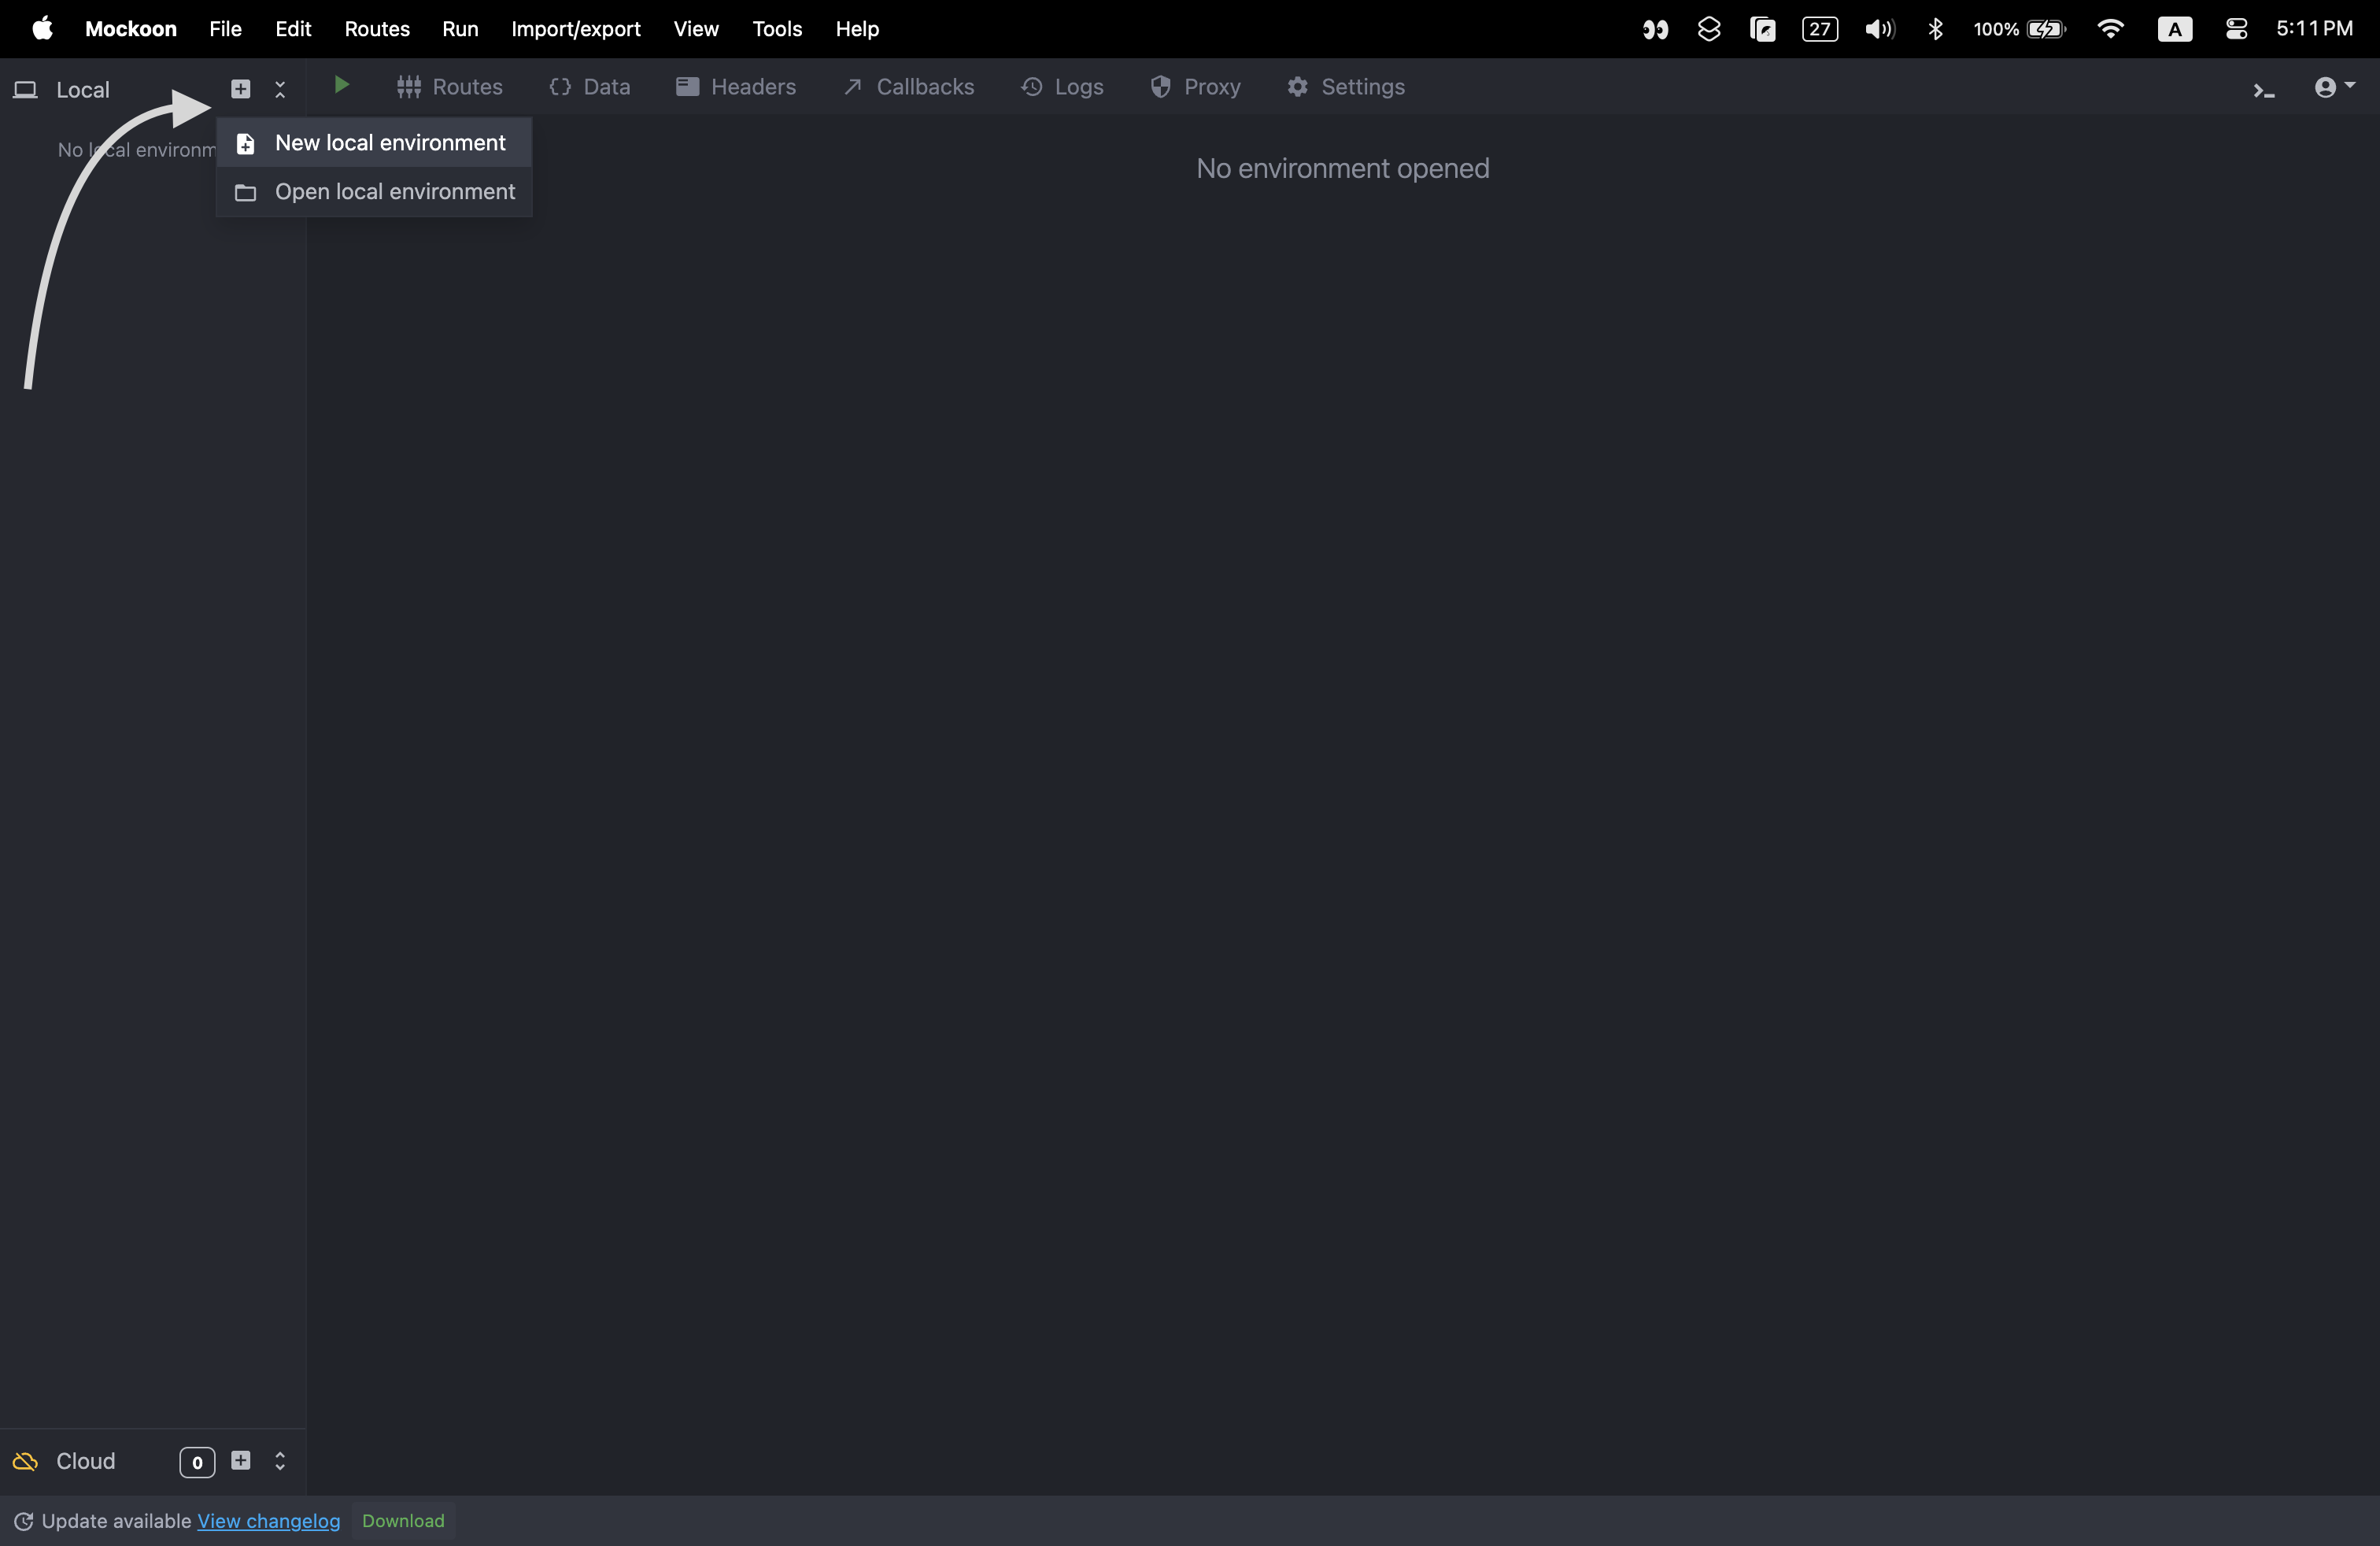The width and height of the screenshot is (2380, 1546).
Task: Click the add cloud environment plus icon
Action: [x=241, y=1460]
